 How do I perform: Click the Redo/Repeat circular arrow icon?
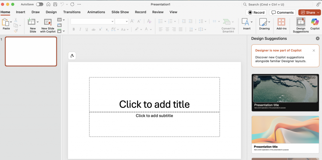[x=72, y=4]
